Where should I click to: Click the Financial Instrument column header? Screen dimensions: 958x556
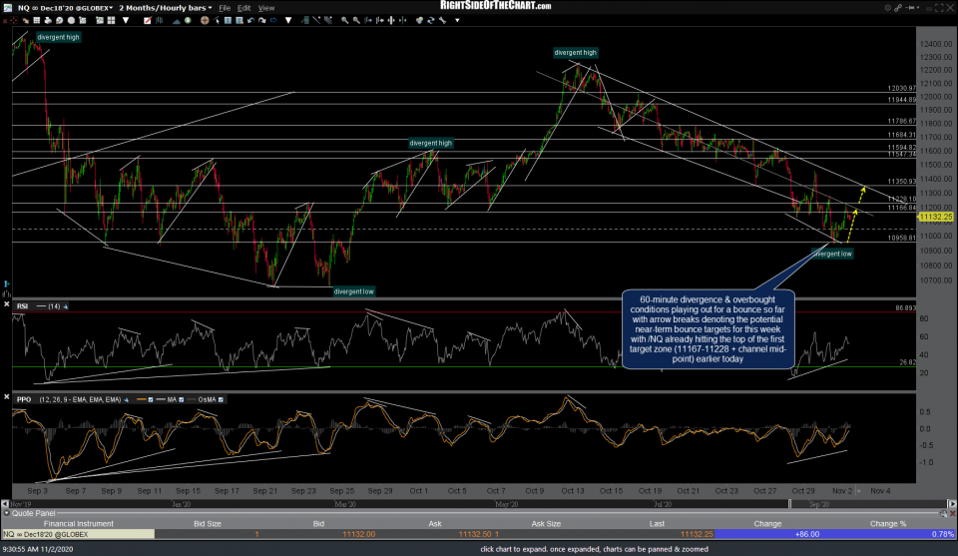pos(78,524)
